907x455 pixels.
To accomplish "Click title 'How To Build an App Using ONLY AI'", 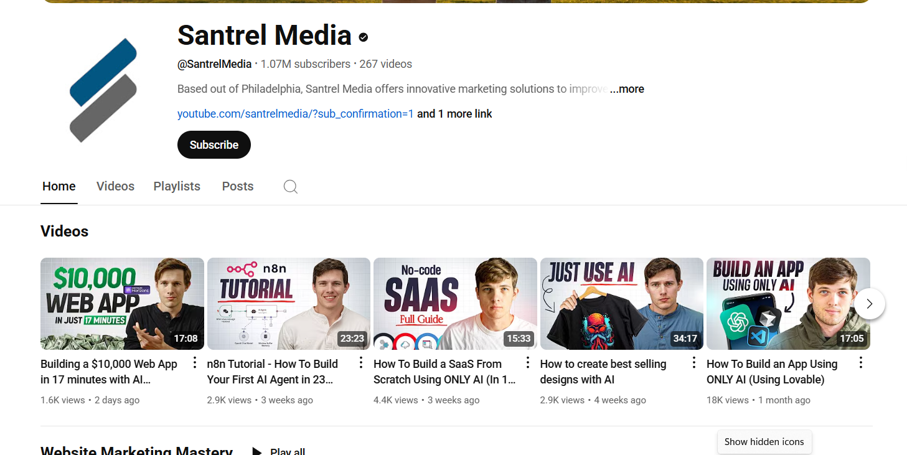I will 772,372.
